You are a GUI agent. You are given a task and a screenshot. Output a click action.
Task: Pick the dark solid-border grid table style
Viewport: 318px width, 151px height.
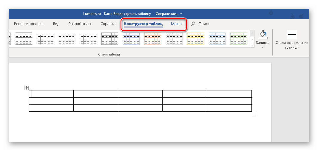(110, 38)
